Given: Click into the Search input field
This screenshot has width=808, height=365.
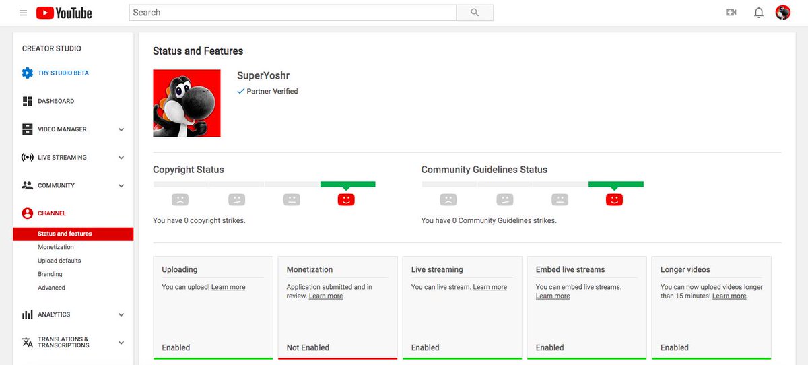Looking at the screenshot, I should (x=292, y=13).
